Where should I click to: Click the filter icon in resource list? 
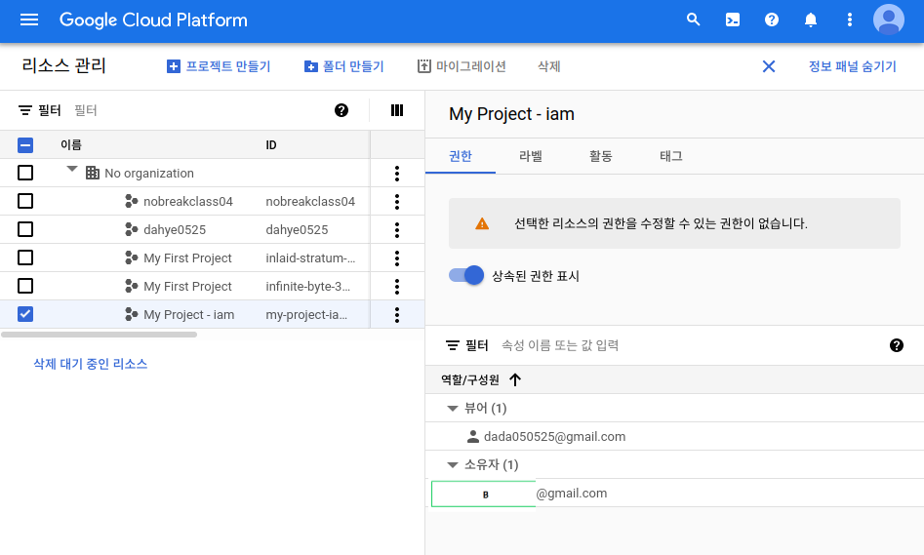25,110
